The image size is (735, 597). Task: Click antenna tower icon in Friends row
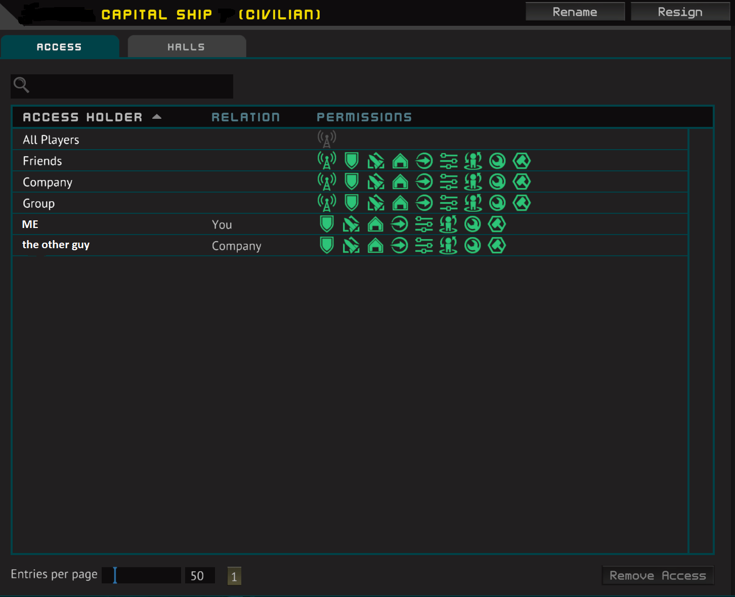pyautogui.click(x=327, y=161)
